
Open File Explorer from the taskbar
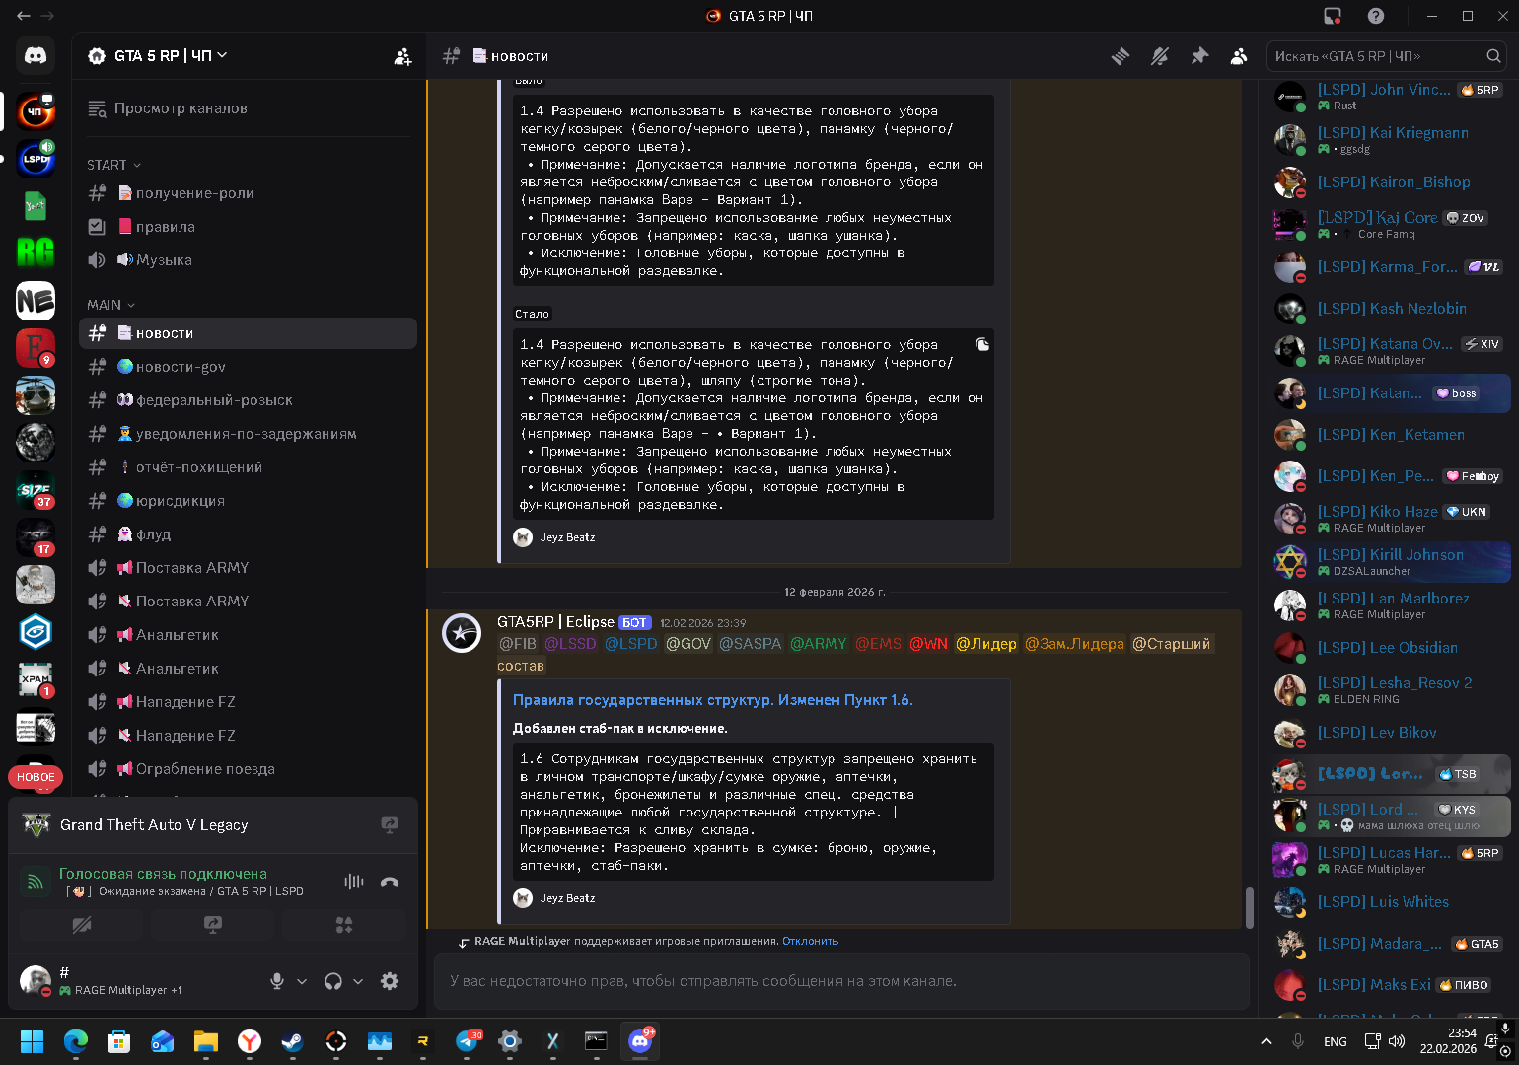tap(205, 1041)
